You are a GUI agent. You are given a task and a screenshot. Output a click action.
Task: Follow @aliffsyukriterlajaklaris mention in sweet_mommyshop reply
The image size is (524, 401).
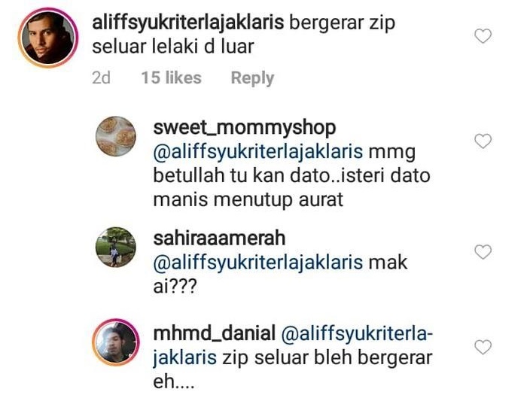coord(258,152)
